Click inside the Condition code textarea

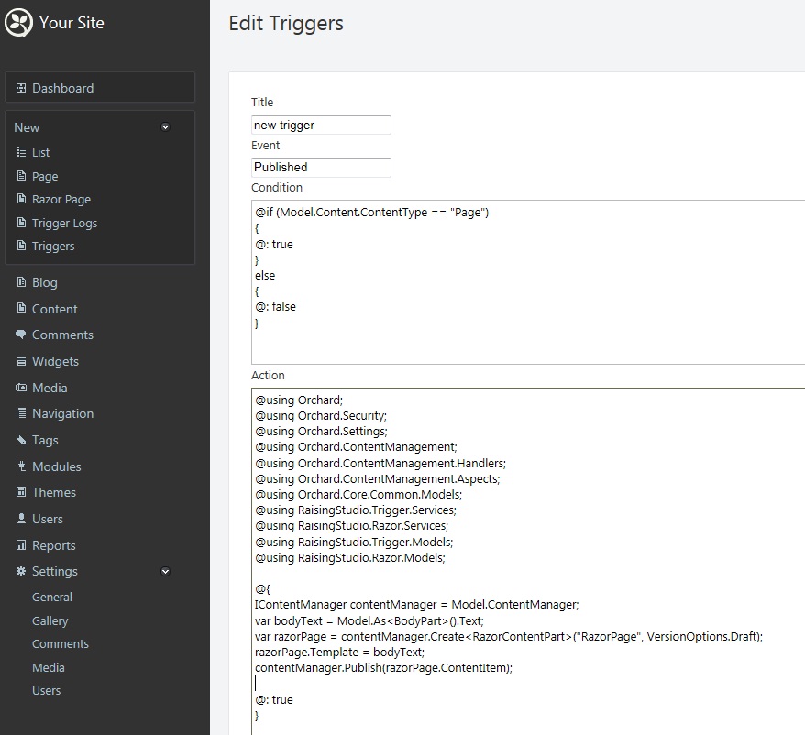528,282
